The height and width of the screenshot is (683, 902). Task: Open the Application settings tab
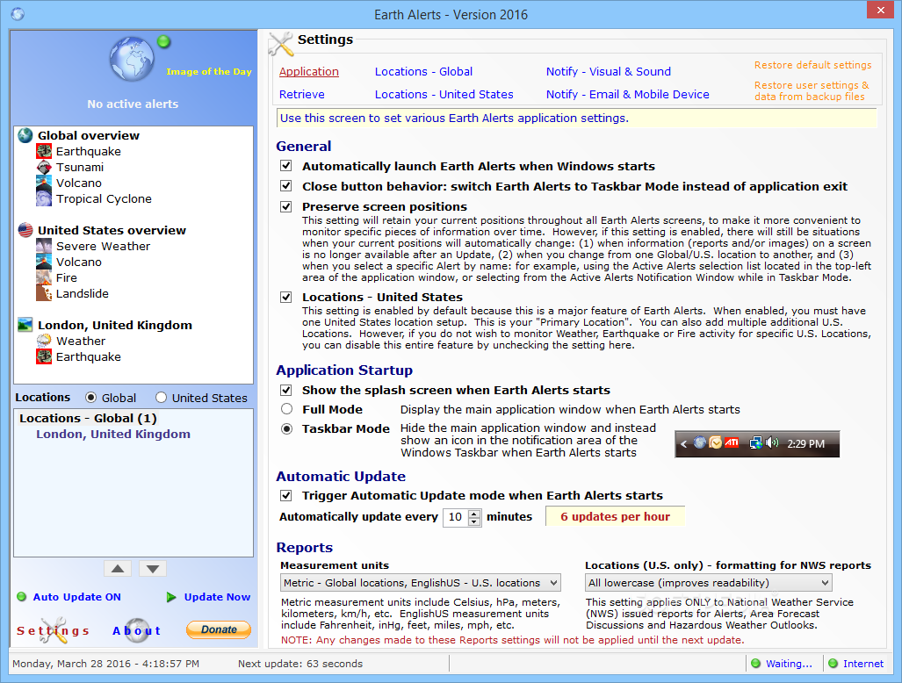coord(309,71)
